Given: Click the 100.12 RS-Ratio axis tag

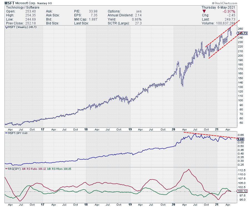Looking at the screenshot, I should pyautogui.click(x=242, y=191).
